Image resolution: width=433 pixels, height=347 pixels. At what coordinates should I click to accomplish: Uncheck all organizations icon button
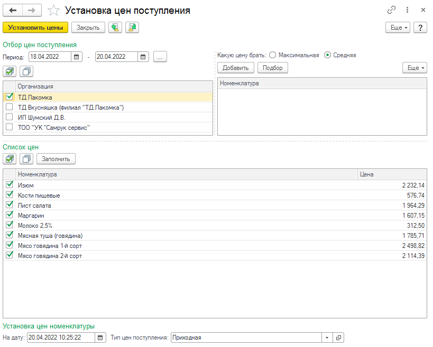(26, 71)
